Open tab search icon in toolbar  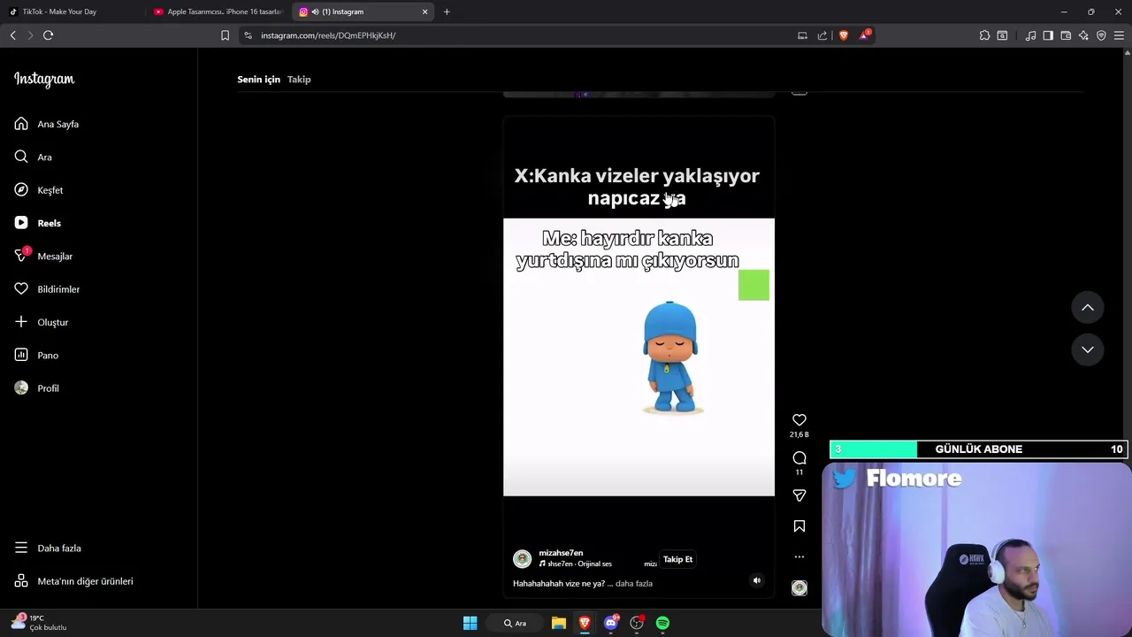[x=1002, y=35]
